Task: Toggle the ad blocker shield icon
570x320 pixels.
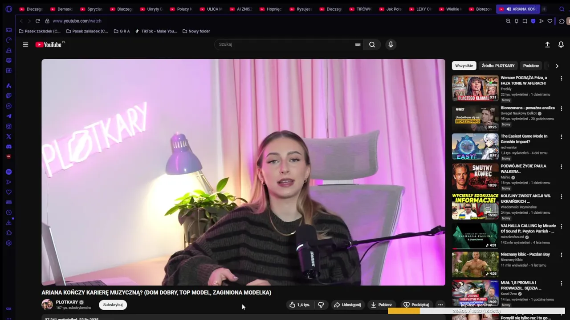Action: pos(533,21)
